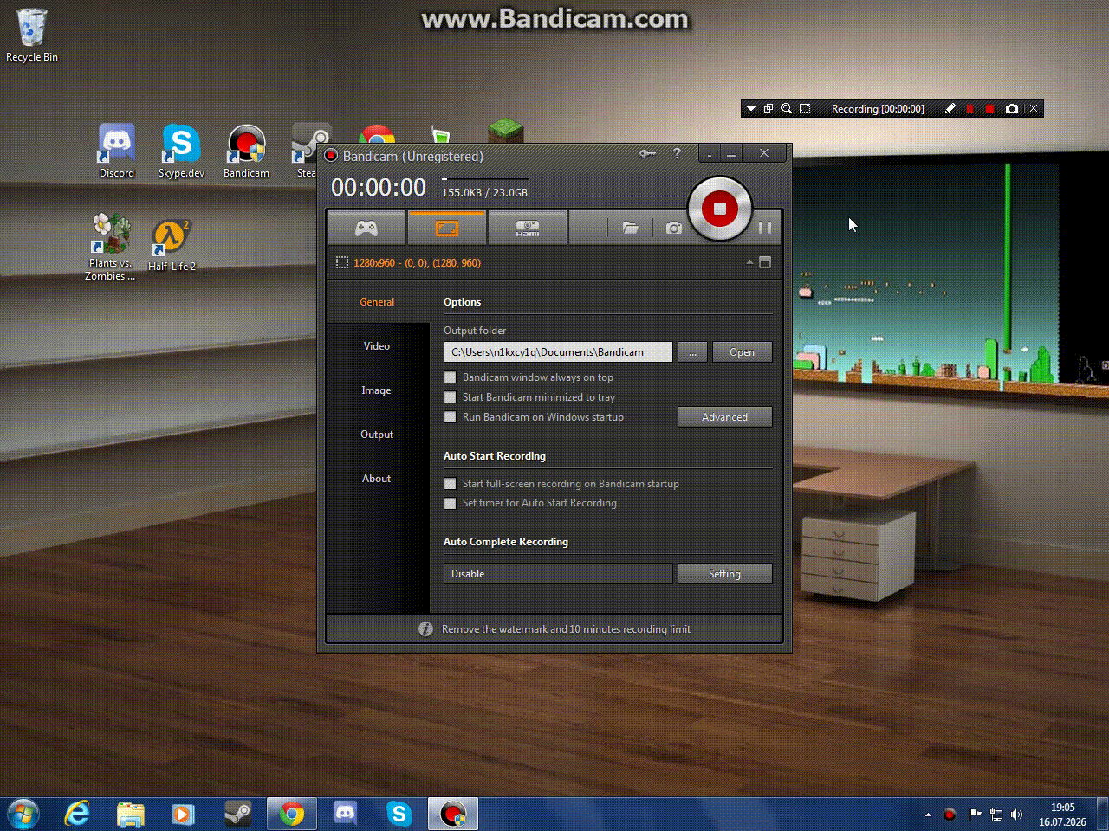Click the key registration icon

(647, 154)
